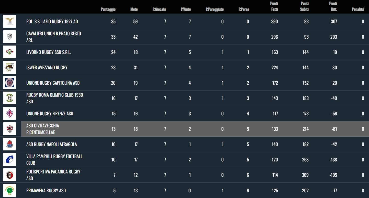369x198 pixels.
Task: Click the Rugby Napoli Afragola logo
Action: tap(10, 144)
